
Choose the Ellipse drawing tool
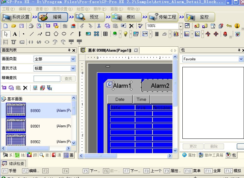(64, 34)
